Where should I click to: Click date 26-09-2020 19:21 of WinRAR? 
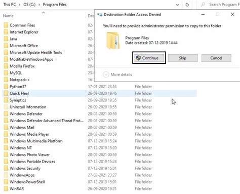coord(102,188)
